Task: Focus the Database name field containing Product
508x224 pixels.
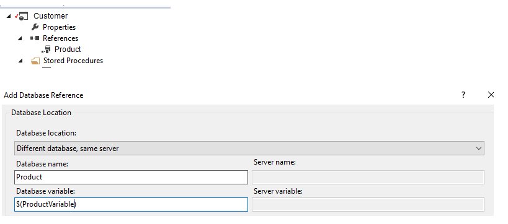Action: (x=131, y=177)
